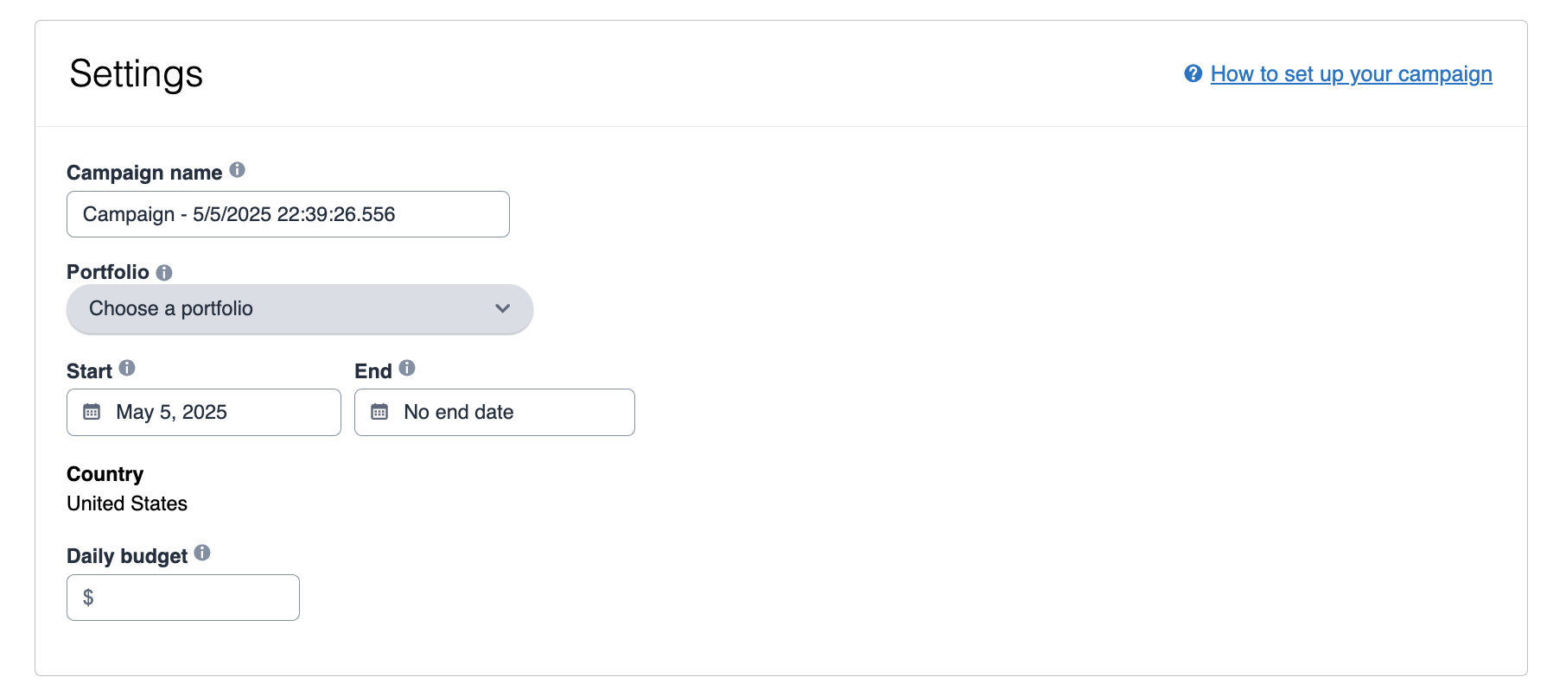The height and width of the screenshot is (696, 1547).
Task: Click the Portfolio info icon
Action: pyautogui.click(x=164, y=273)
